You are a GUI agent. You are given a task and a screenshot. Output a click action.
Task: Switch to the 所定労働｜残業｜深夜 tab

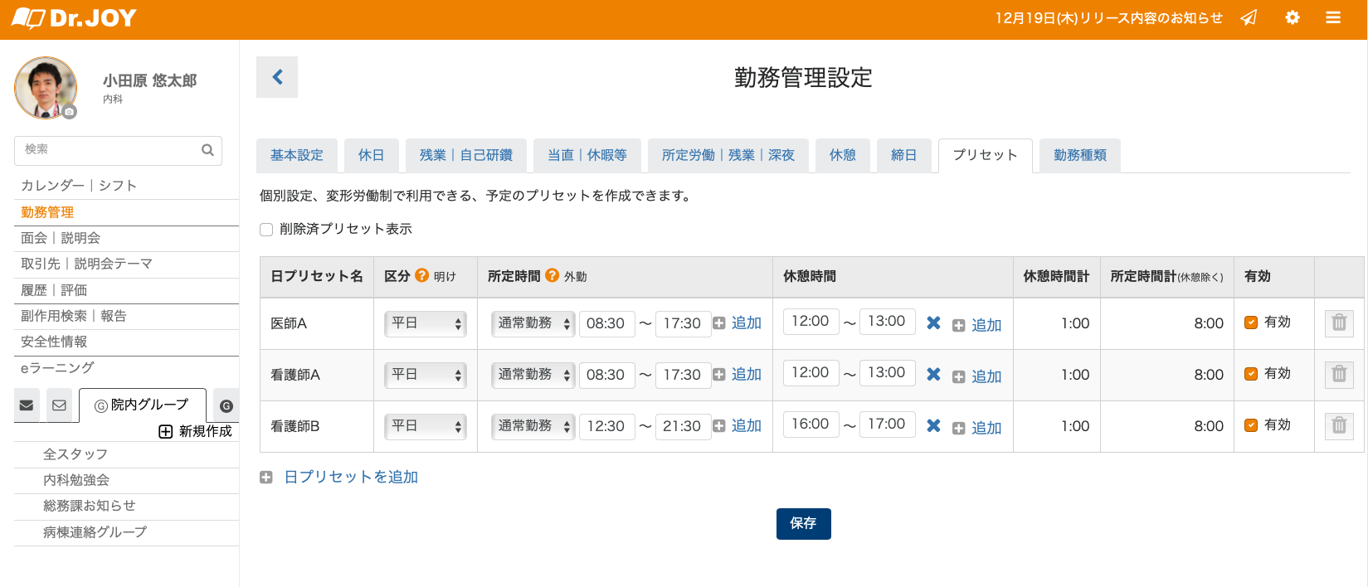point(728,155)
